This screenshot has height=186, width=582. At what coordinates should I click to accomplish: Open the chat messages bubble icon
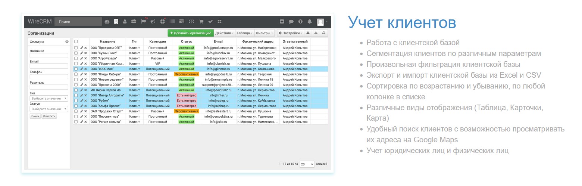tap(291, 22)
